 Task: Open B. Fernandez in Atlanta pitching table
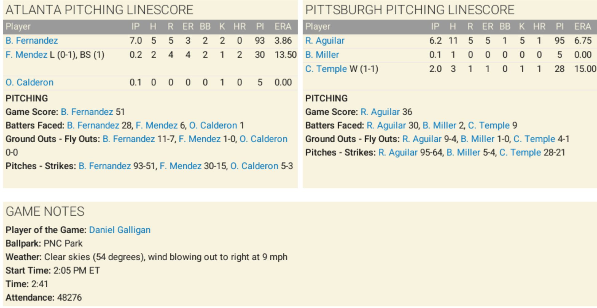pyautogui.click(x=32, y=41)
